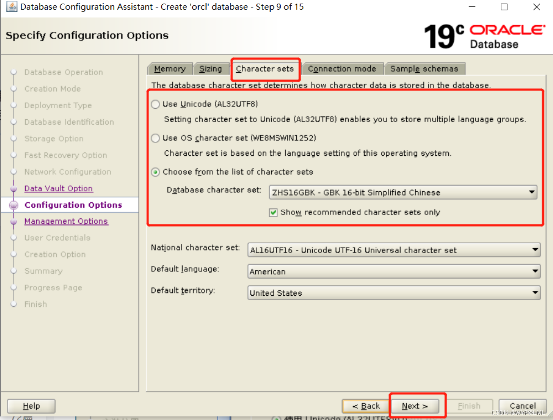Viewport: 553px width, 420px height.
Task: Open the Management Options step link
Action: (66, 221)
